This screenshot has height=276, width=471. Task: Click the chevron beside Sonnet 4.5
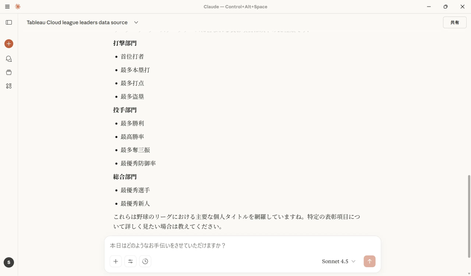[353, 261]
